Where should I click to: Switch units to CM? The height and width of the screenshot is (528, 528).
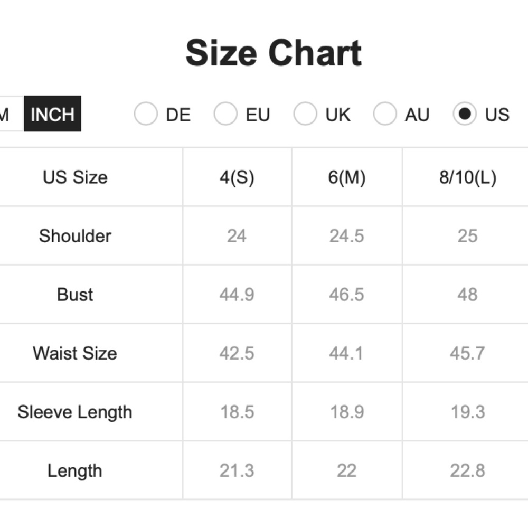(12, 114)
